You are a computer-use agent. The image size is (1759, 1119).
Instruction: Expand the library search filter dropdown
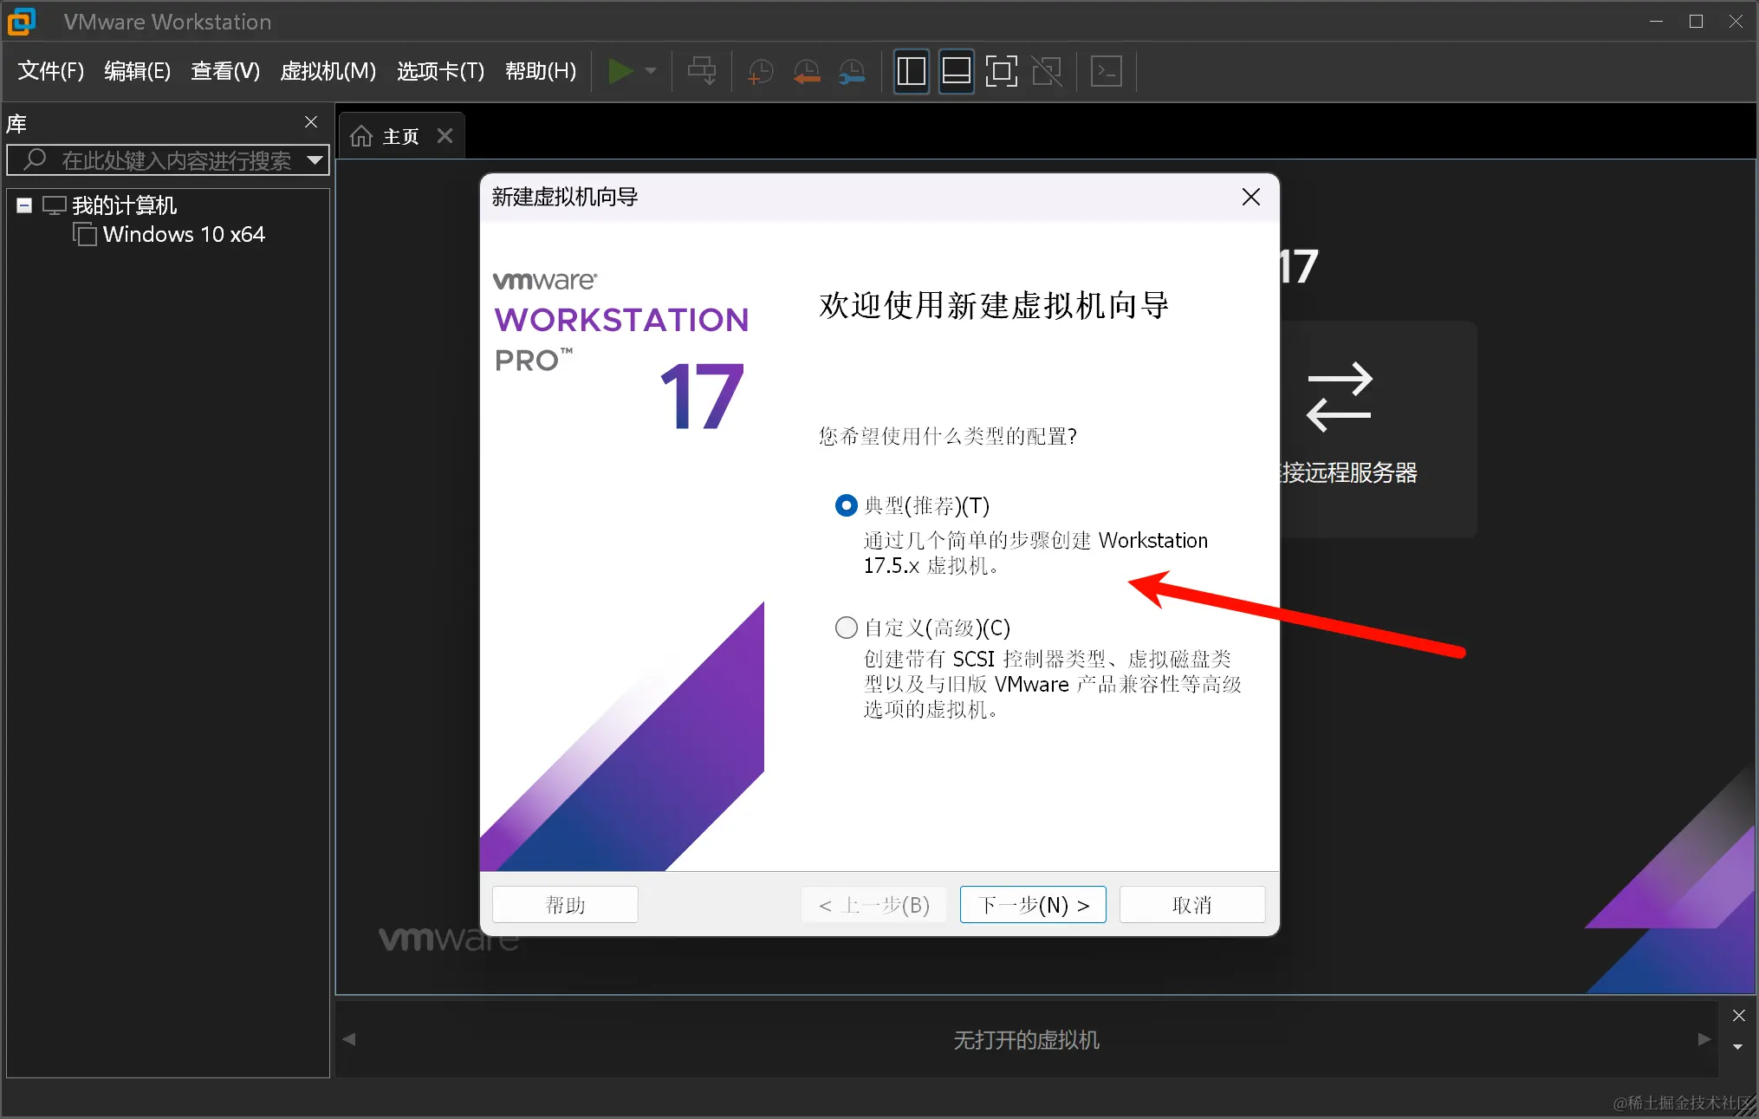315,160
